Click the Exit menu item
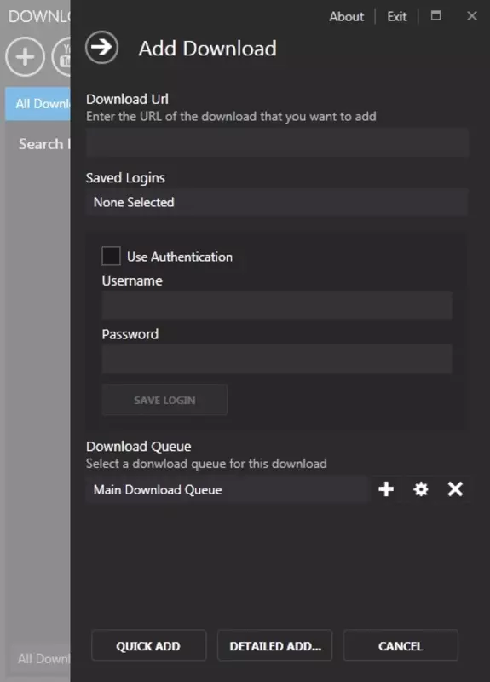The height and width of the screenshot is (682, 490). tap(397, 16)
